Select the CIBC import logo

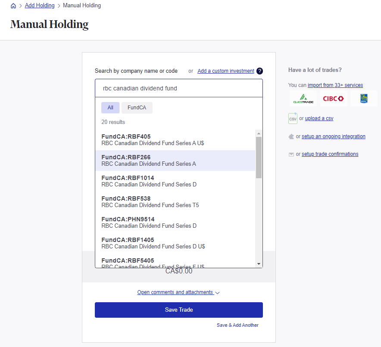pos(333,98)
